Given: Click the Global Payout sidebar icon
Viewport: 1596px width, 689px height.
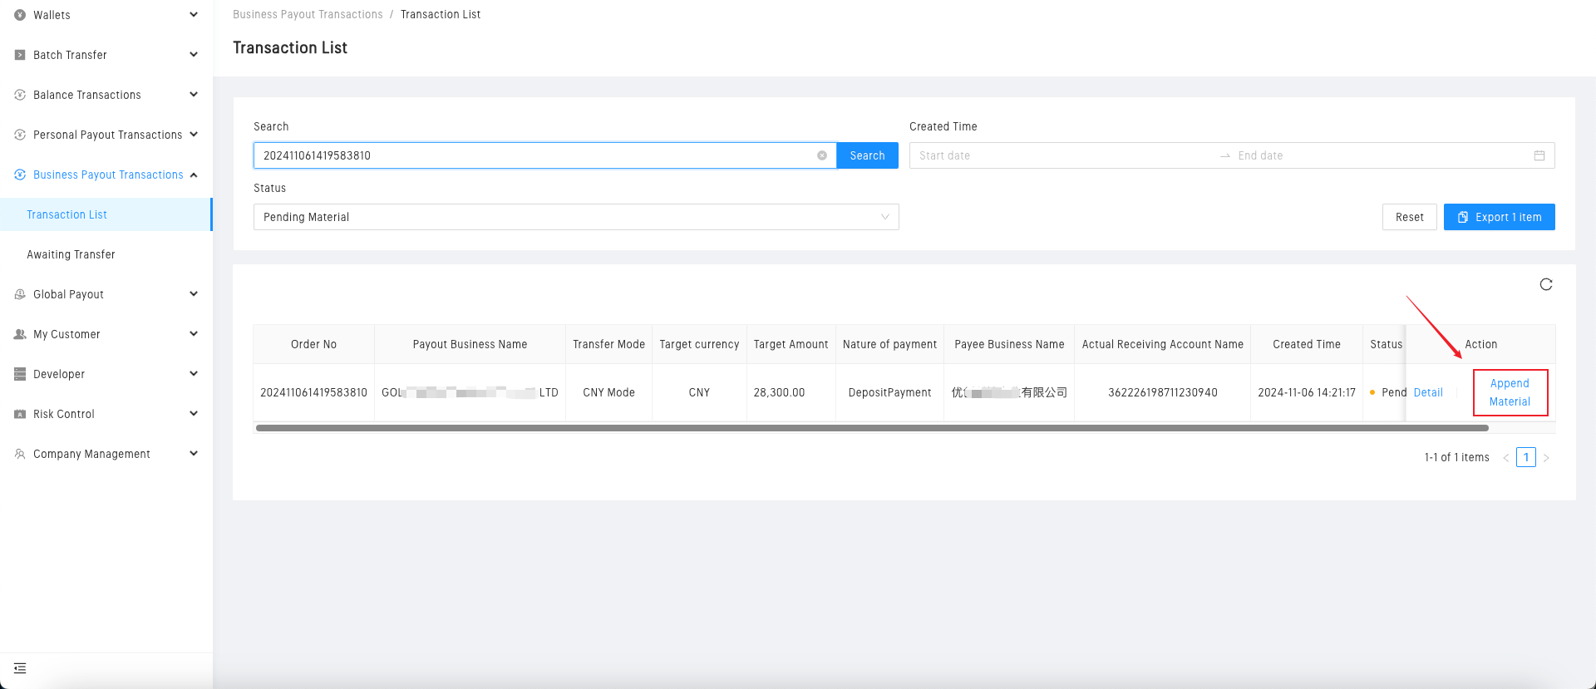Looking at the screenshot, I should coord(20,294).
